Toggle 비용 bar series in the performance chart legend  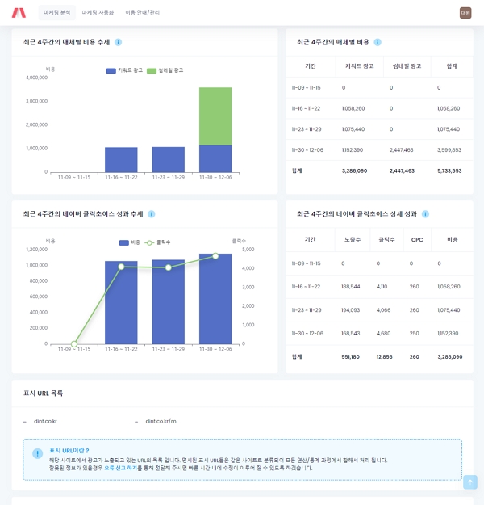(x=130, y=242)
